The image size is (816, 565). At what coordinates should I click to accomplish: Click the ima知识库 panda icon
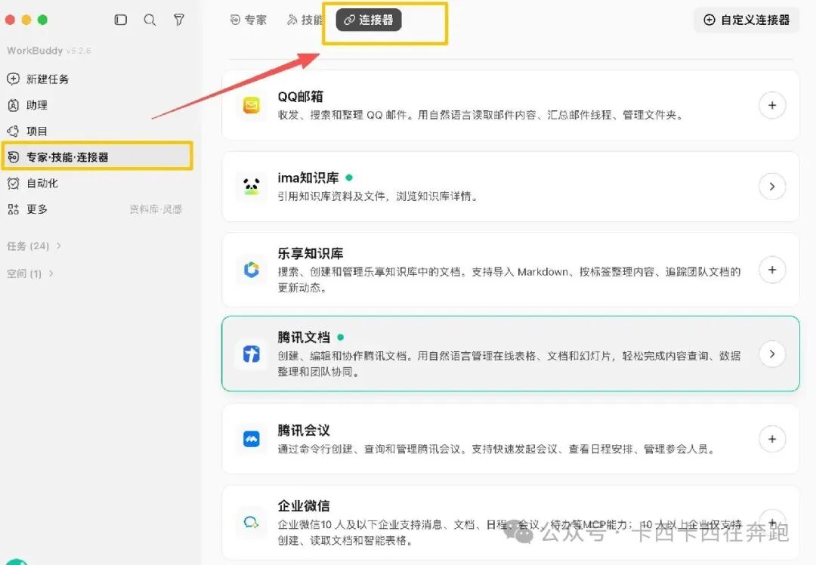[252, 187]
